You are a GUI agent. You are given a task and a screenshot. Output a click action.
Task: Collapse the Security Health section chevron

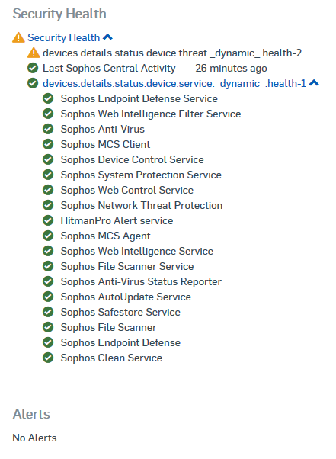108,37
